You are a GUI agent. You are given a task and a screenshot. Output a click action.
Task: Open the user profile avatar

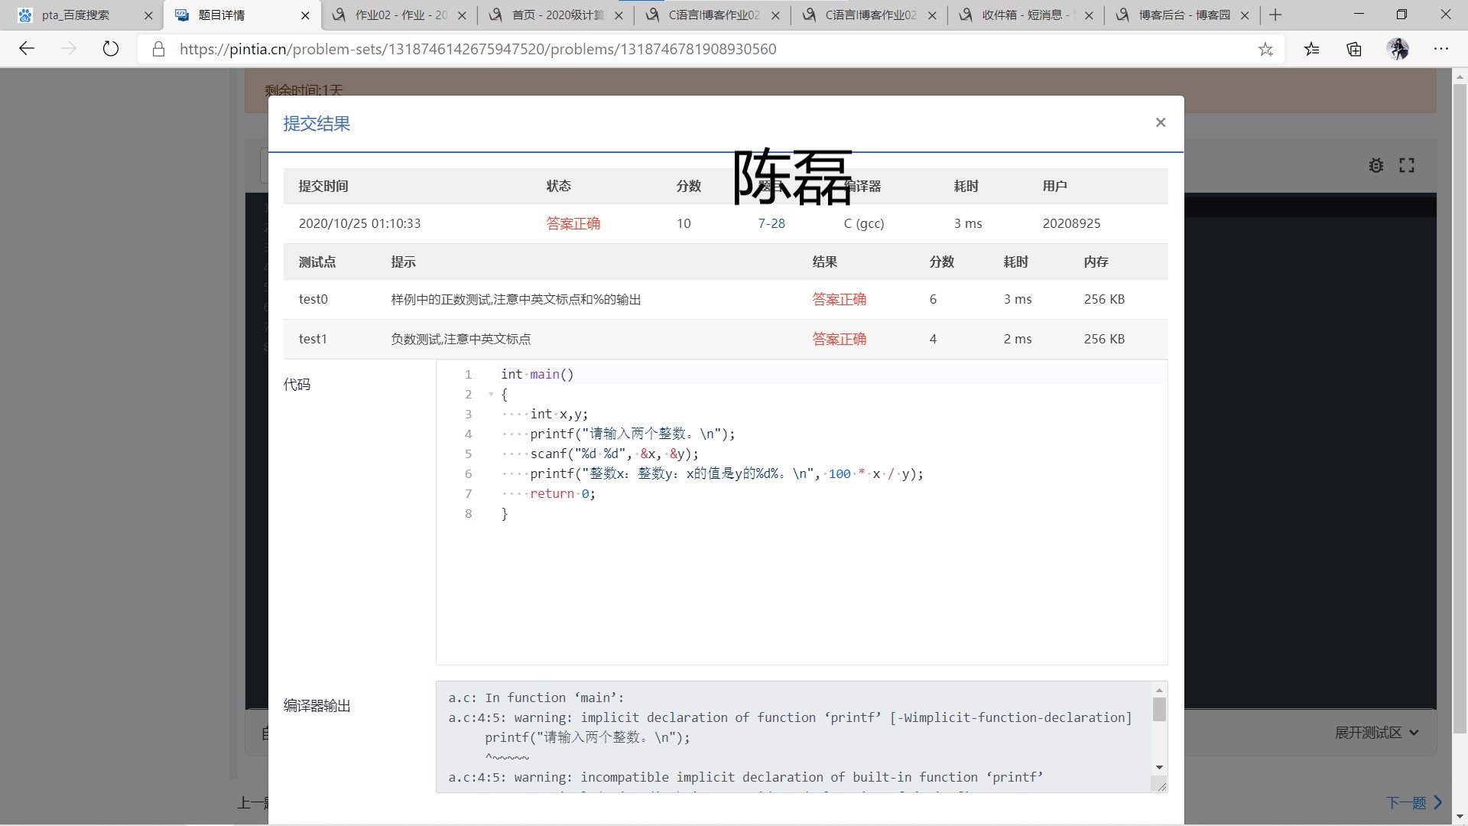[x=1398, y=49]
